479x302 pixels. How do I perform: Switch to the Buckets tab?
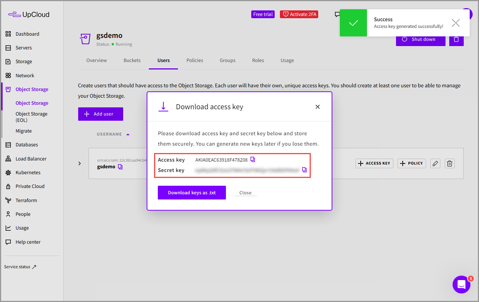coord(132,61)
